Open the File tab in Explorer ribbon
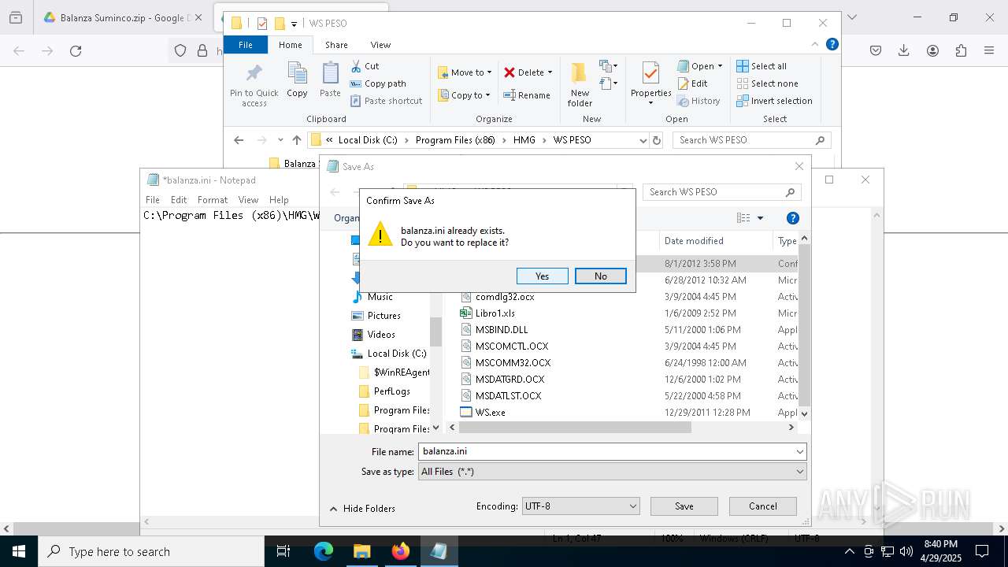 coord(246,45)
